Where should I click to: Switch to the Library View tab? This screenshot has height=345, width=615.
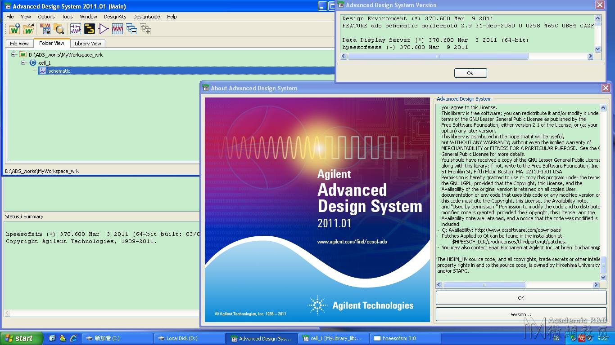(88, 44)
